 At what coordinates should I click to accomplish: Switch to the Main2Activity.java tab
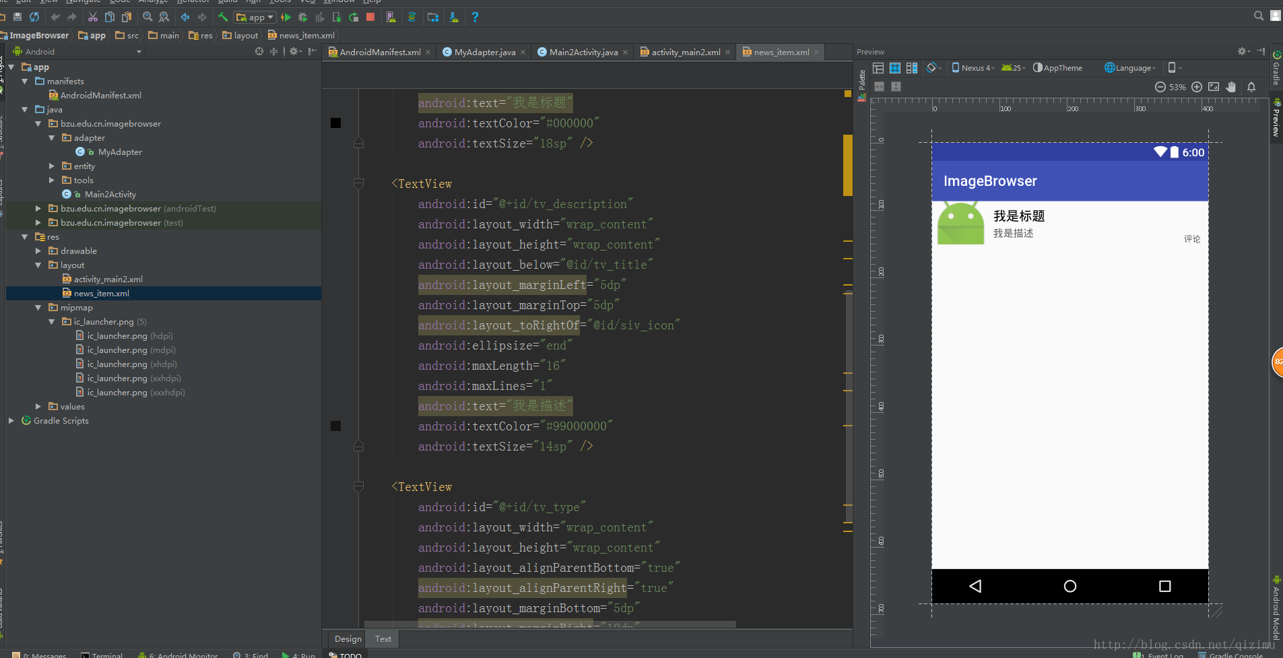click(x=583, y=52)
